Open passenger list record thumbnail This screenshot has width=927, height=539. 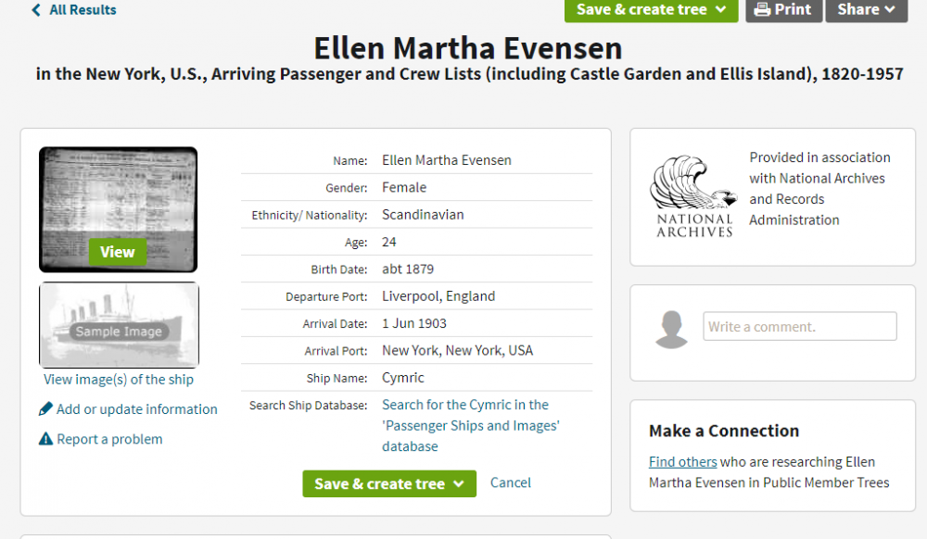coord(119,209)
